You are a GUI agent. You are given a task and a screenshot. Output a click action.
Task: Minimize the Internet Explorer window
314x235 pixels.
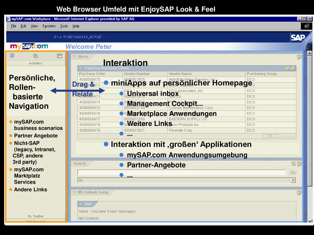point(299,19)
